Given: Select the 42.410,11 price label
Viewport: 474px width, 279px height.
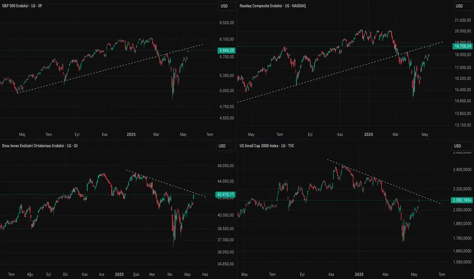Looking at the screenshot, I should point(225,194).
